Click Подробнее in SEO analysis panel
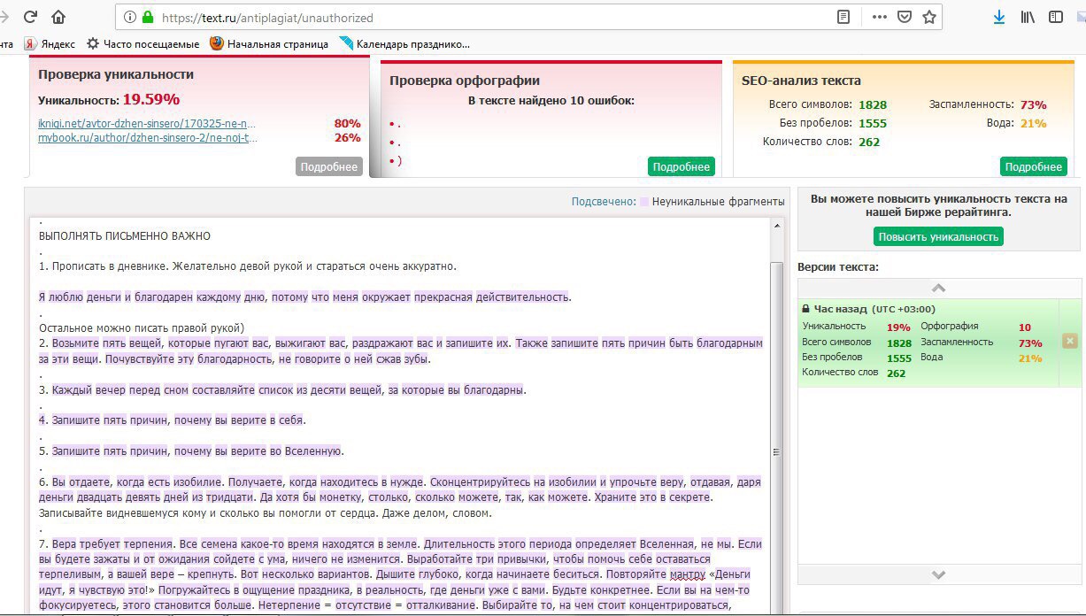Screen dimensions: 1086x616 pos(1033,166)
